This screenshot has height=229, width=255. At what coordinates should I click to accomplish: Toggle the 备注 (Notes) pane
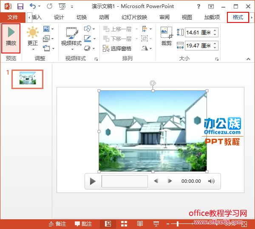57,223
